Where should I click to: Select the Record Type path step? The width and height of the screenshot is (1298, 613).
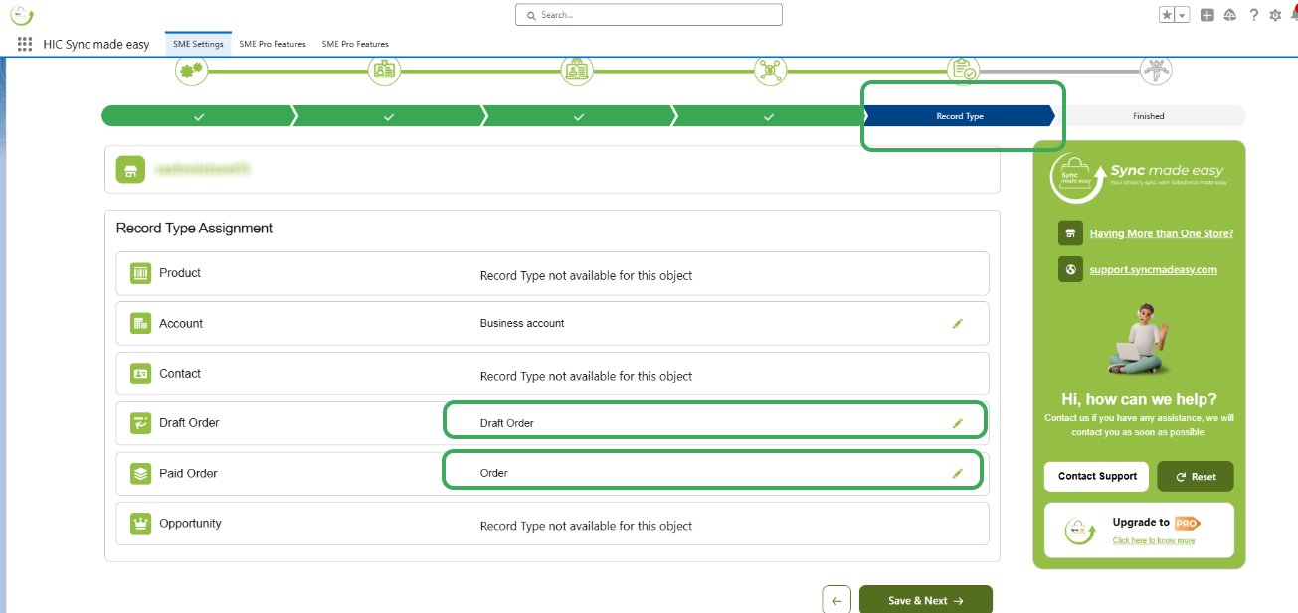click(960, 116)
